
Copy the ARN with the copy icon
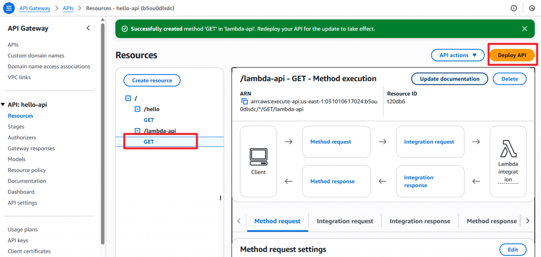[x=244, y=101]
